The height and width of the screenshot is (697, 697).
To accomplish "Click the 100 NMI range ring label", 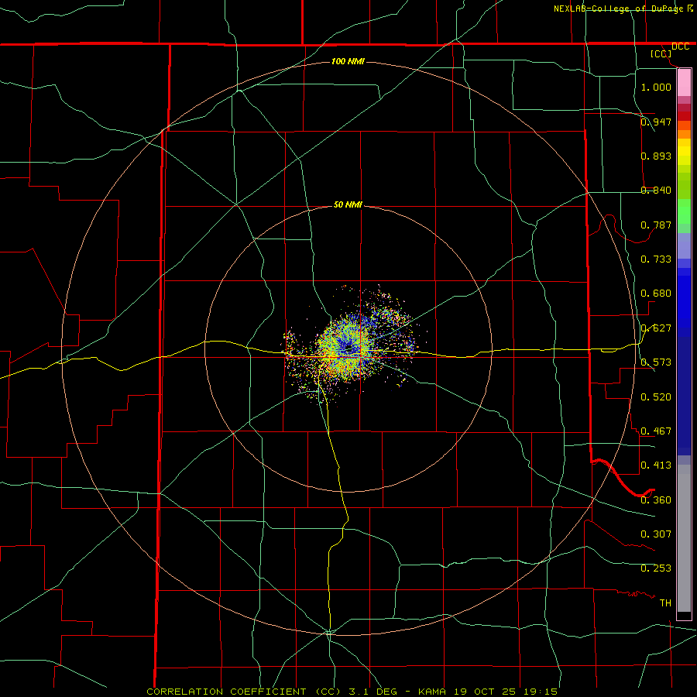I will click(348, 61).
